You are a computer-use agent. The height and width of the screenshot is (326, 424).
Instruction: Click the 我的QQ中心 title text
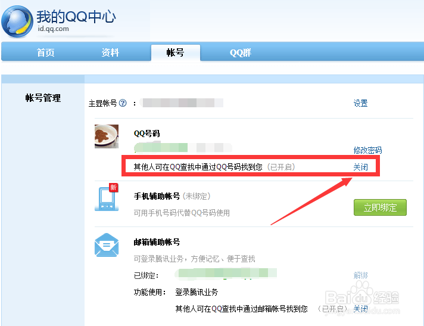[76, 17]
